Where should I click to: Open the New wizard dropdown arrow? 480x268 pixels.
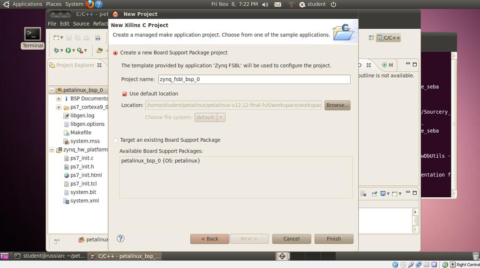[62, 37]
